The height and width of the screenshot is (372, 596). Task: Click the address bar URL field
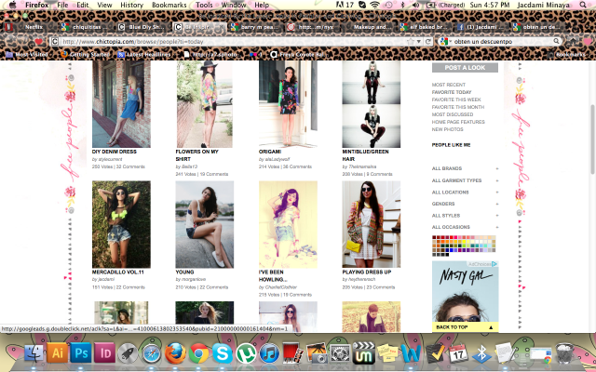click(x=232, y=41)
